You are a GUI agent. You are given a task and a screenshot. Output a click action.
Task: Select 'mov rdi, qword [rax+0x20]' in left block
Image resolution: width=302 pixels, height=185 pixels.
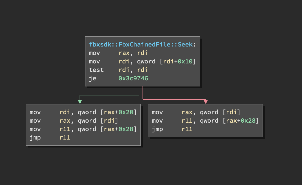(x=83, y=112)
